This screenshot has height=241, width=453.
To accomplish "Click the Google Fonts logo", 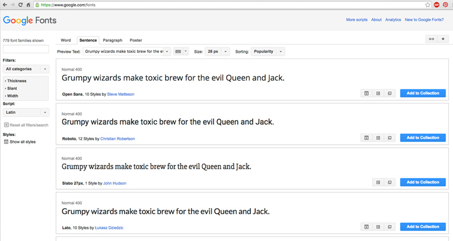I will pos(30,21).
